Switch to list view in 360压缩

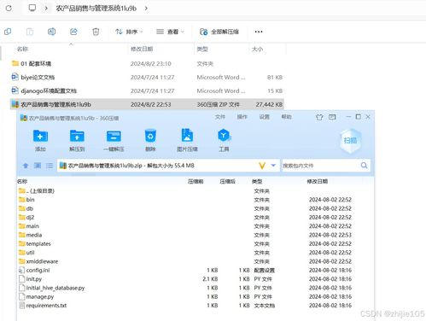pos(50,166)
